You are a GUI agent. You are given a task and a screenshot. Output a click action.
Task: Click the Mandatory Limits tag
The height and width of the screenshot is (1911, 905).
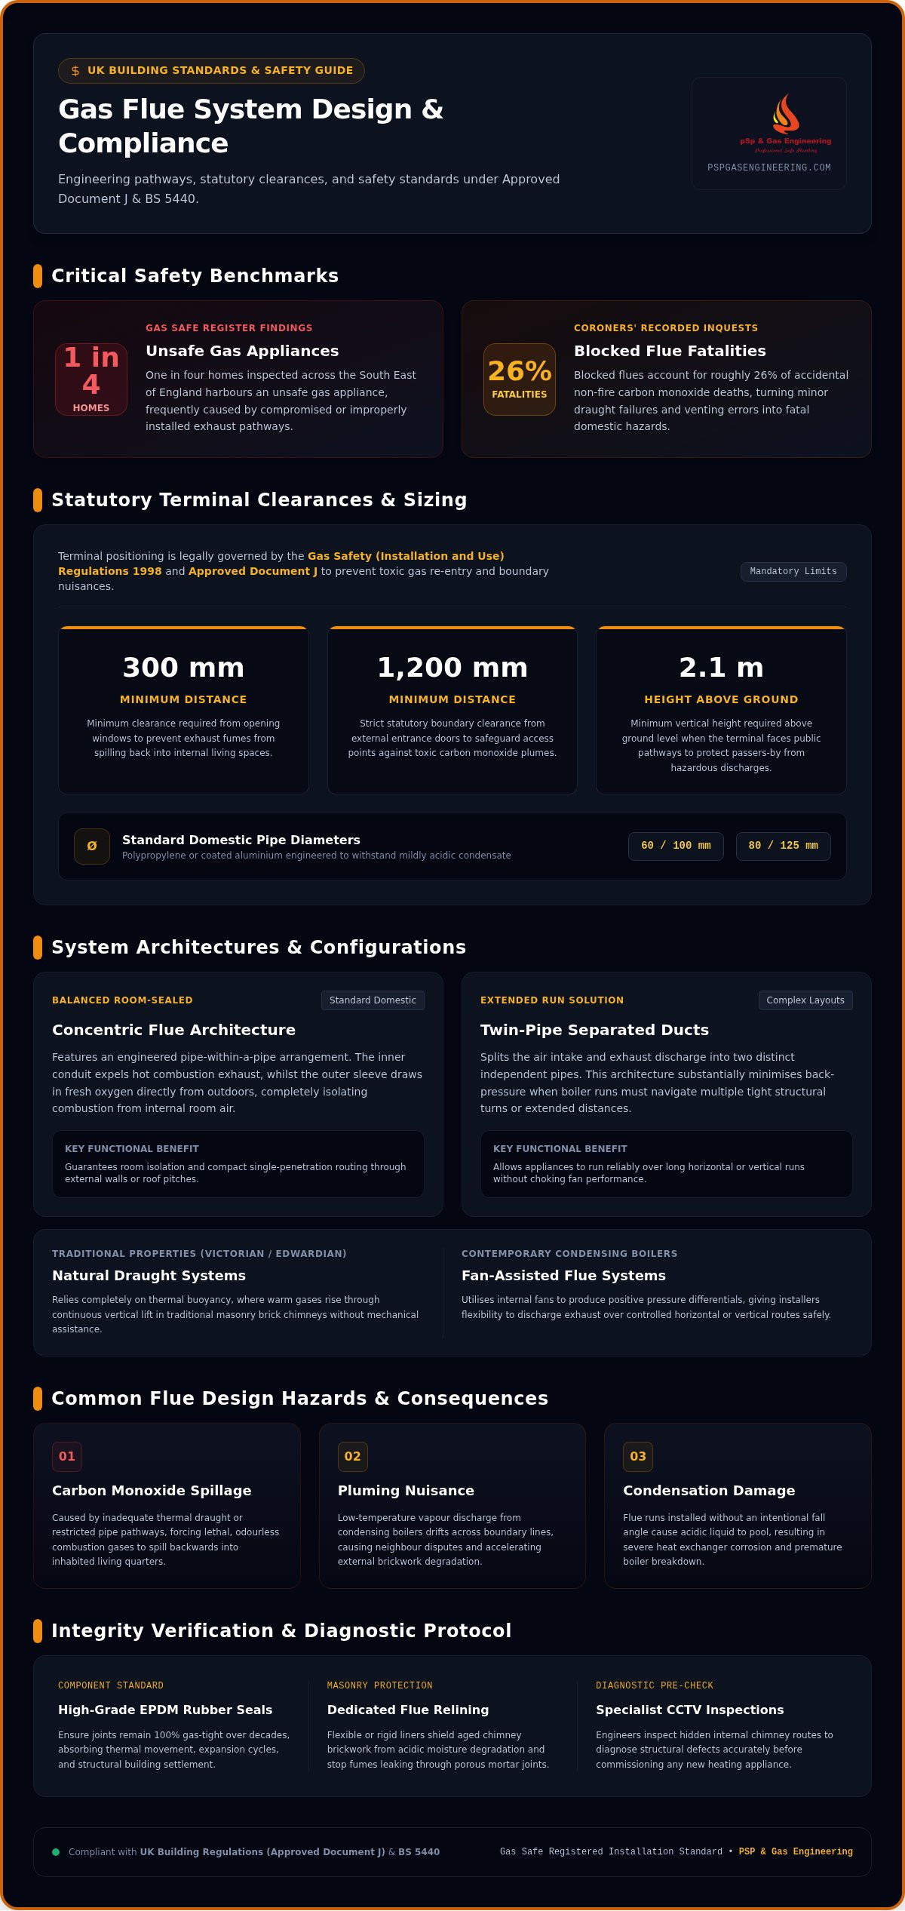point(793,572)
